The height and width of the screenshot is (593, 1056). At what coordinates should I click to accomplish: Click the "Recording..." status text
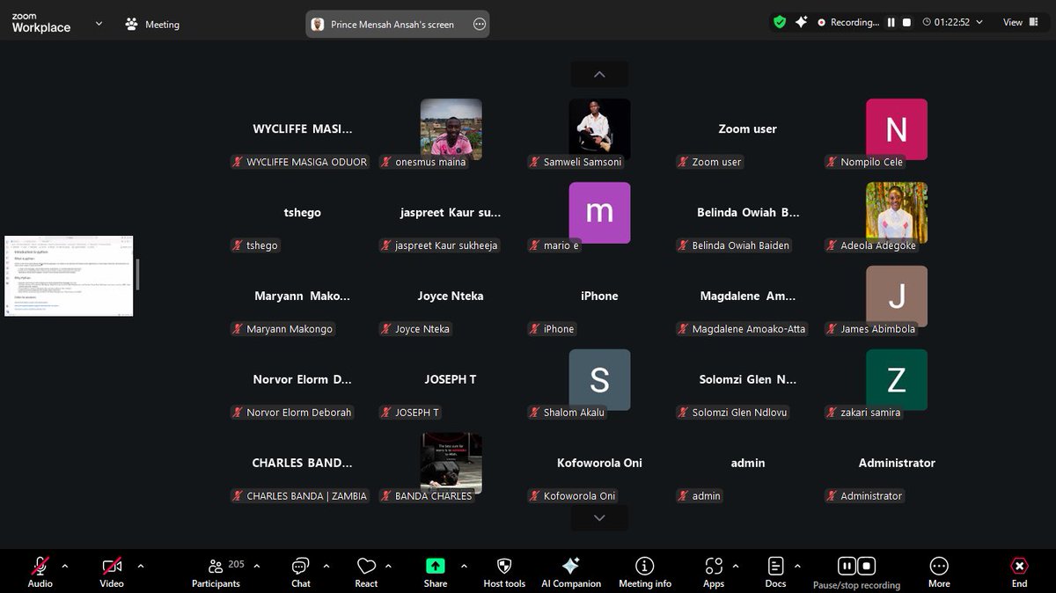click(x=854, y=23)
